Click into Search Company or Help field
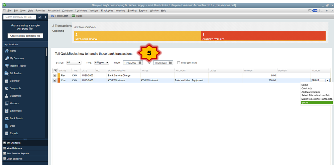This screenshot has width=334, height=165. (x=18, y=17)
